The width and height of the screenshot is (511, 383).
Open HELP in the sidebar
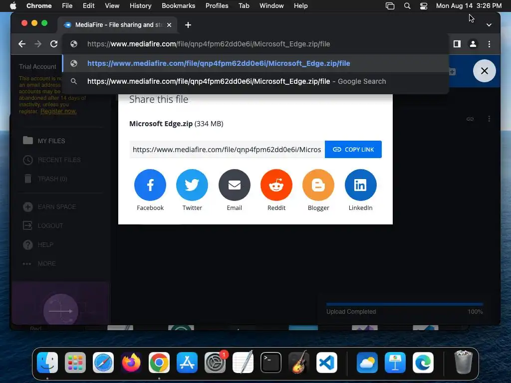pos(38,244)
